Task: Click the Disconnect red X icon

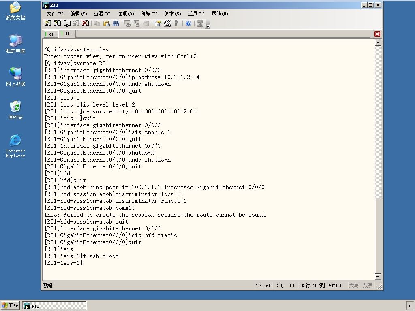Action: click(86, 23)
